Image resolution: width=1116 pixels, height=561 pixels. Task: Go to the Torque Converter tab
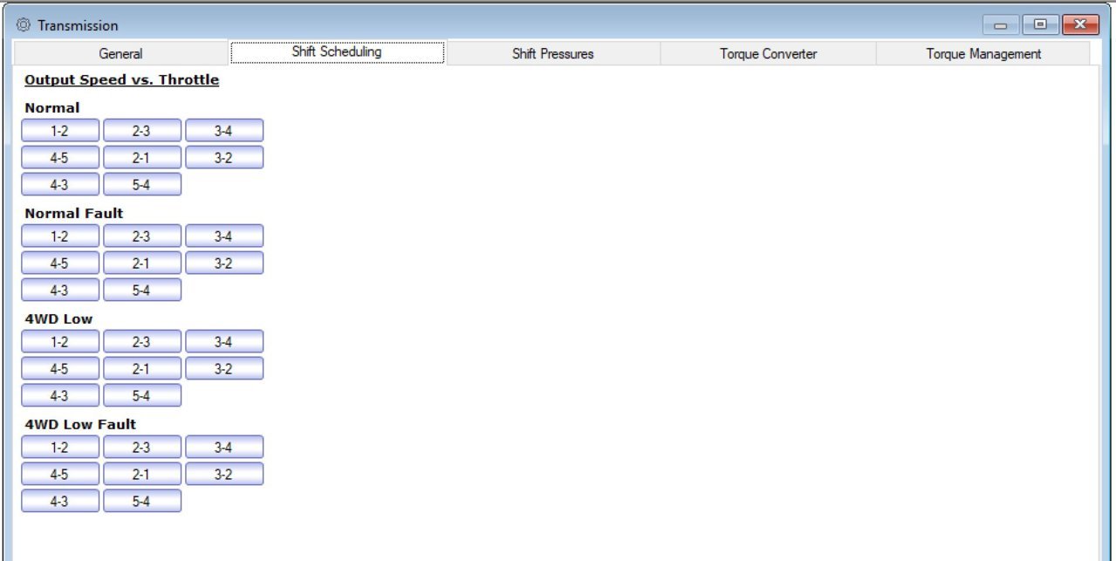769,53
